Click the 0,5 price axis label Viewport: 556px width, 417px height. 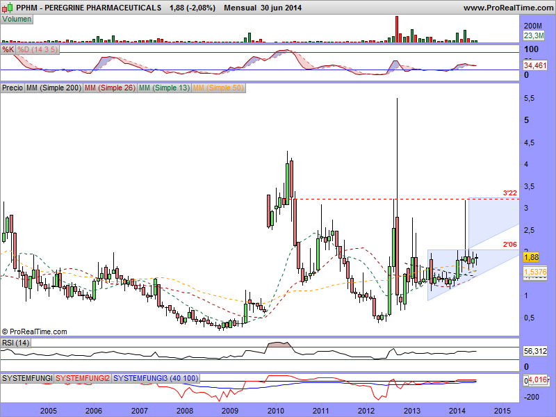[530, 318]
